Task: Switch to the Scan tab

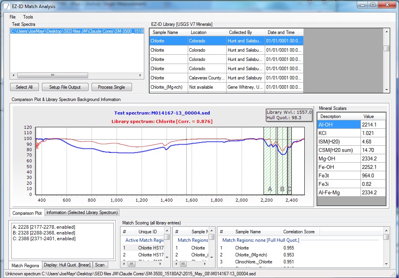Action: [100, 265]
